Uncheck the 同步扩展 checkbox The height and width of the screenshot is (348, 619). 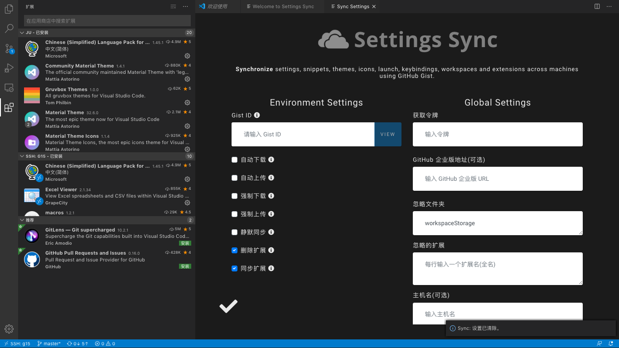click(x=234, y=268)
